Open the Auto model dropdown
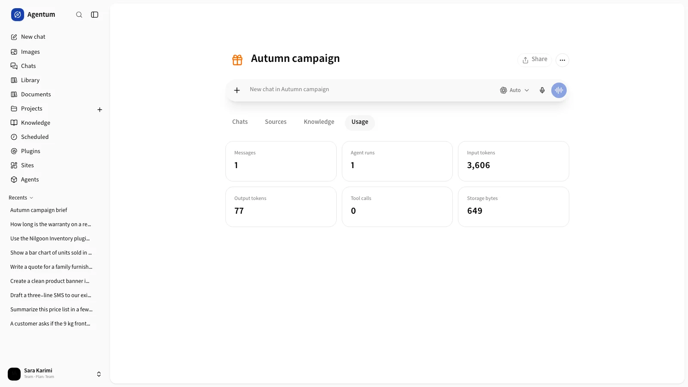Image resolution: width=688 pixels, height=387 pixels. click(515, 90)
